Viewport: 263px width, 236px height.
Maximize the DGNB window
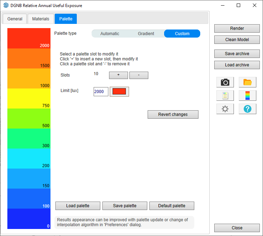pos(238,5)
